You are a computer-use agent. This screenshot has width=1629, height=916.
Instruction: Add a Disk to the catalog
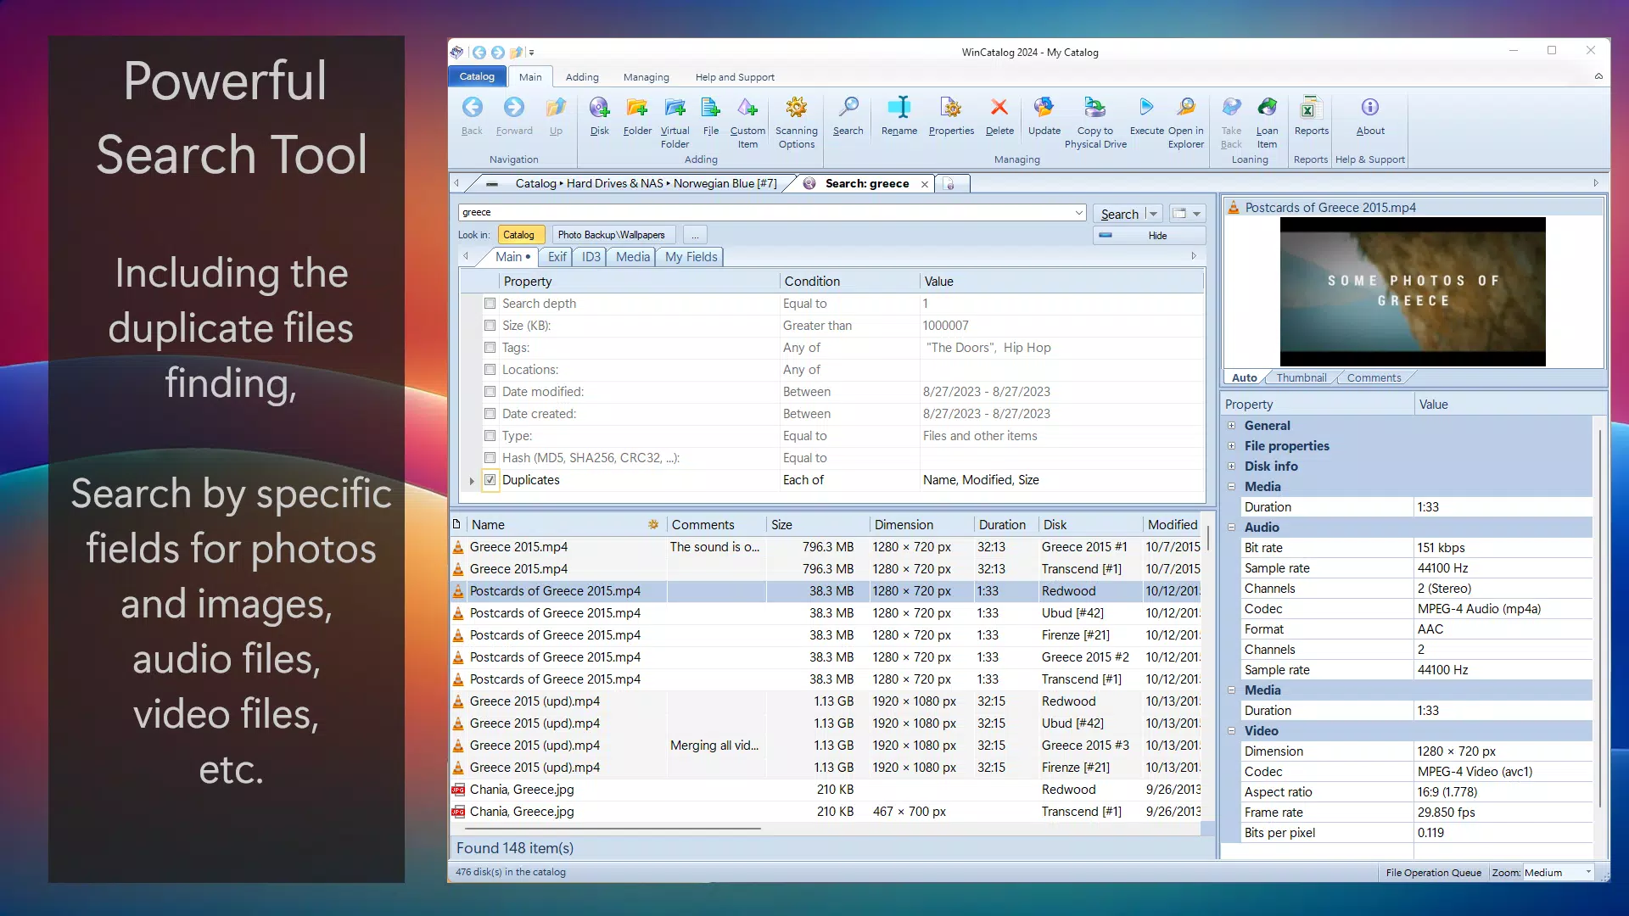[x=600, y=116]
